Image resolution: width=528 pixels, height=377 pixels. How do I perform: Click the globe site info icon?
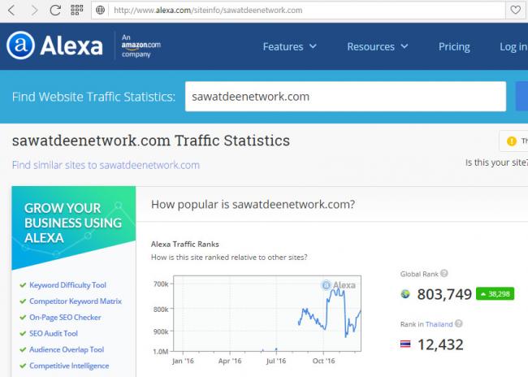pyautogui.click(x=100, y=10)
